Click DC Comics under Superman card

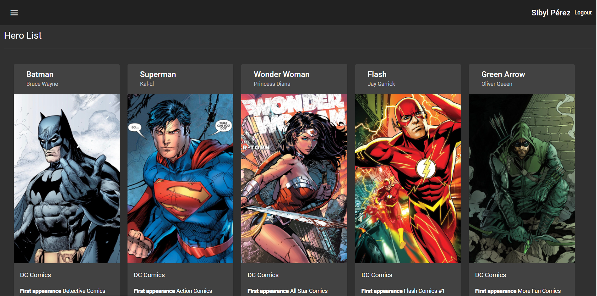click(149, 275)
